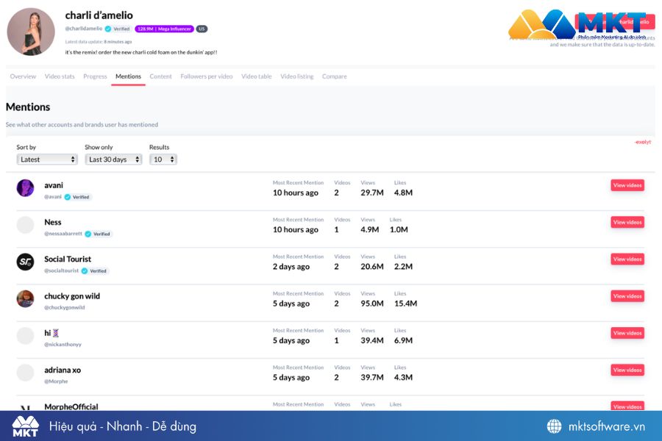Image resolution: width=662 pixels, height=441 pixels.
Task: Select the Mentions tab
Action: tap(128, 76)
